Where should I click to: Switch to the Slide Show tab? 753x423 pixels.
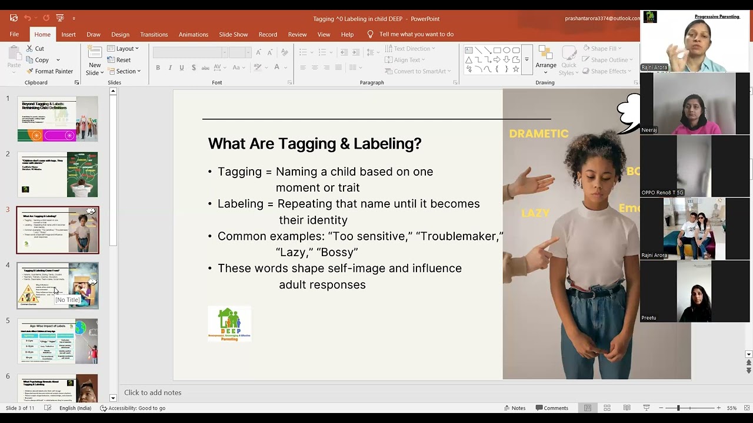click(x=234, y=34)
